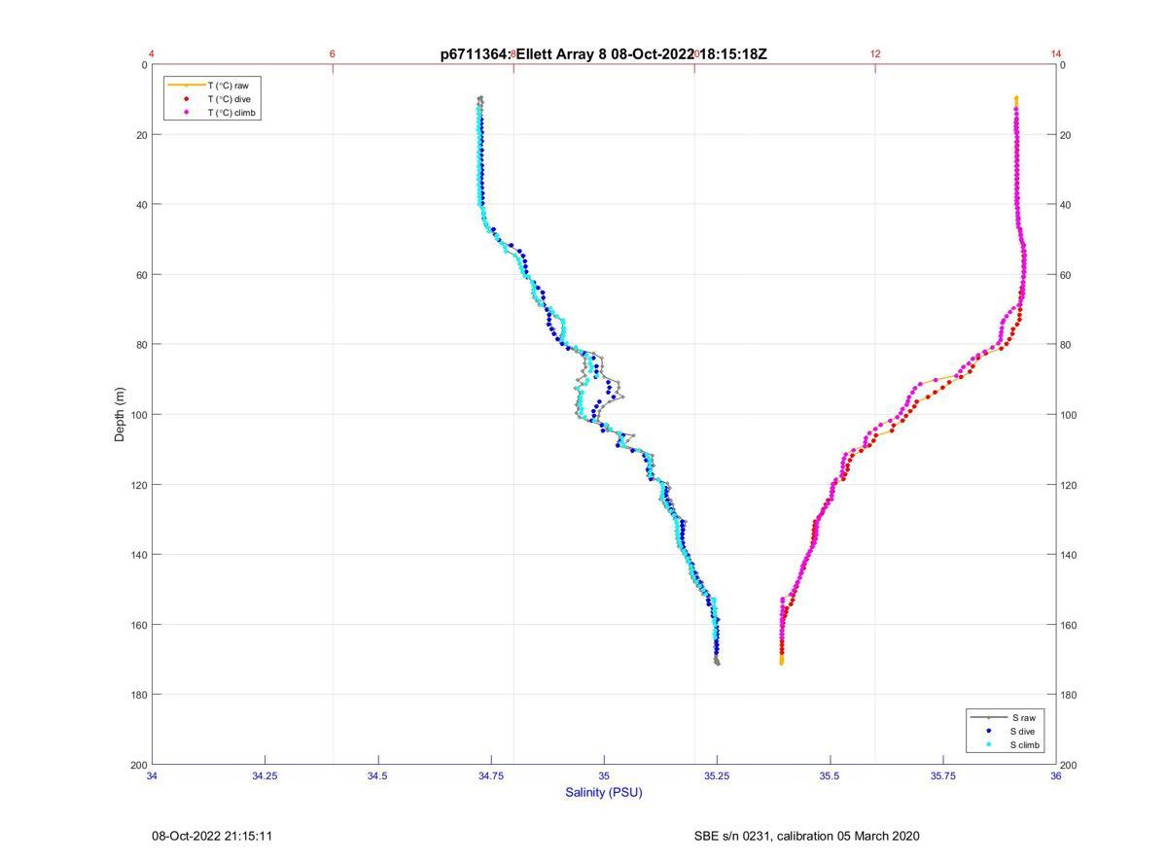Click the '34.75' salinity tick label
The width and height of the screenshot is (1167, 860).
491,775
